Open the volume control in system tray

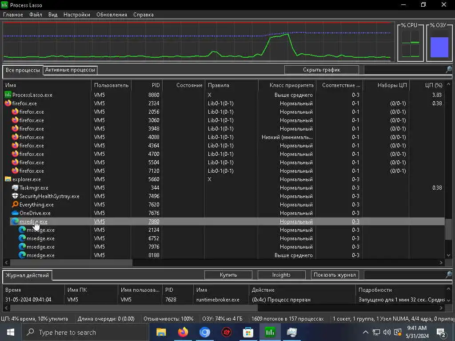tap(387, 332)
